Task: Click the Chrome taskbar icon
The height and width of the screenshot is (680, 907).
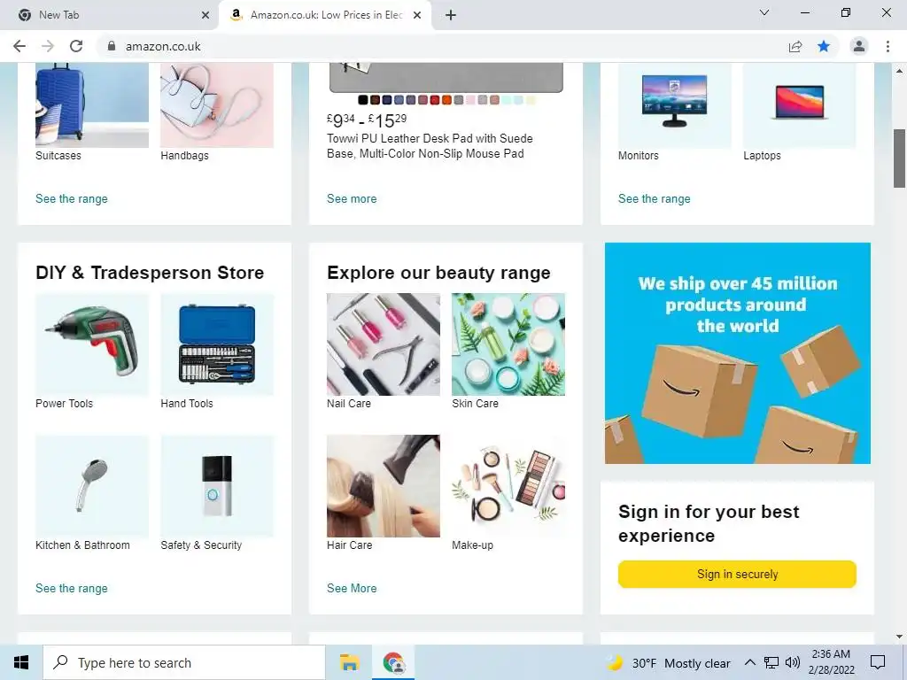Action: click(393, 662)
